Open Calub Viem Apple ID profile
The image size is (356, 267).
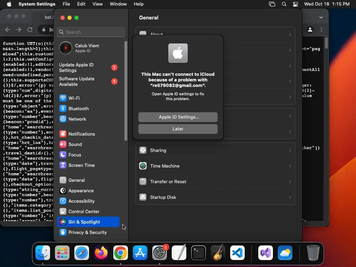coord(88,48)
